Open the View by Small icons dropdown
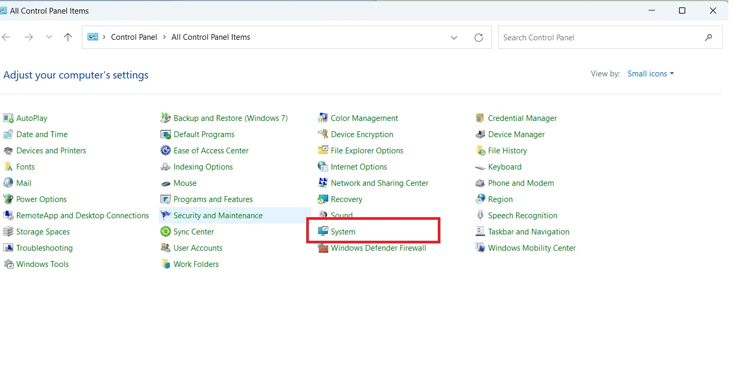The image size is (733, 381). pyautogui.click(x=650, y=73)
